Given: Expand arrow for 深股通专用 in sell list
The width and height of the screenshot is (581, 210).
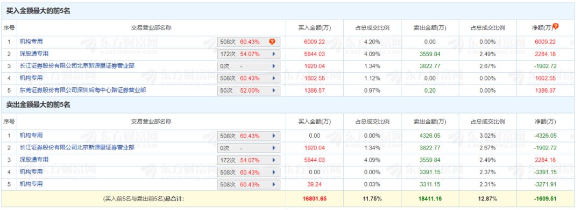Looking at the screenshot, I should click(x=274, y=161).
